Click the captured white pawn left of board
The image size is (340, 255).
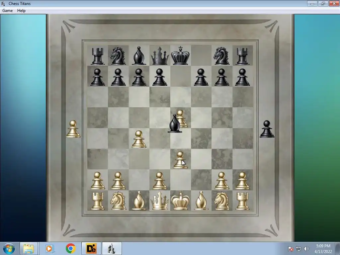(73, 129)
